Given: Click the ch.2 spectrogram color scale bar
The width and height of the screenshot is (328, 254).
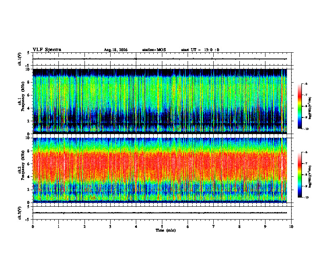Looking at the screenshot, I should (x=299, y=175).
